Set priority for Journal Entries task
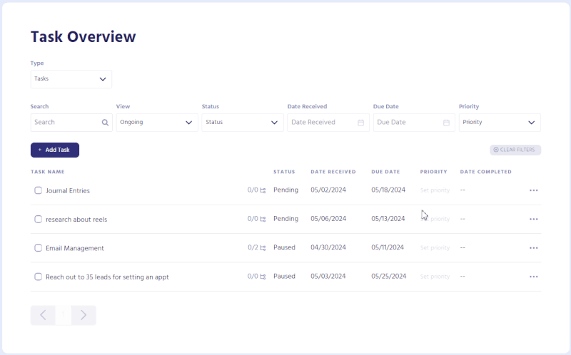Image resolution: width=571 pixels, height=355 pixels. [x=435, y=190]
